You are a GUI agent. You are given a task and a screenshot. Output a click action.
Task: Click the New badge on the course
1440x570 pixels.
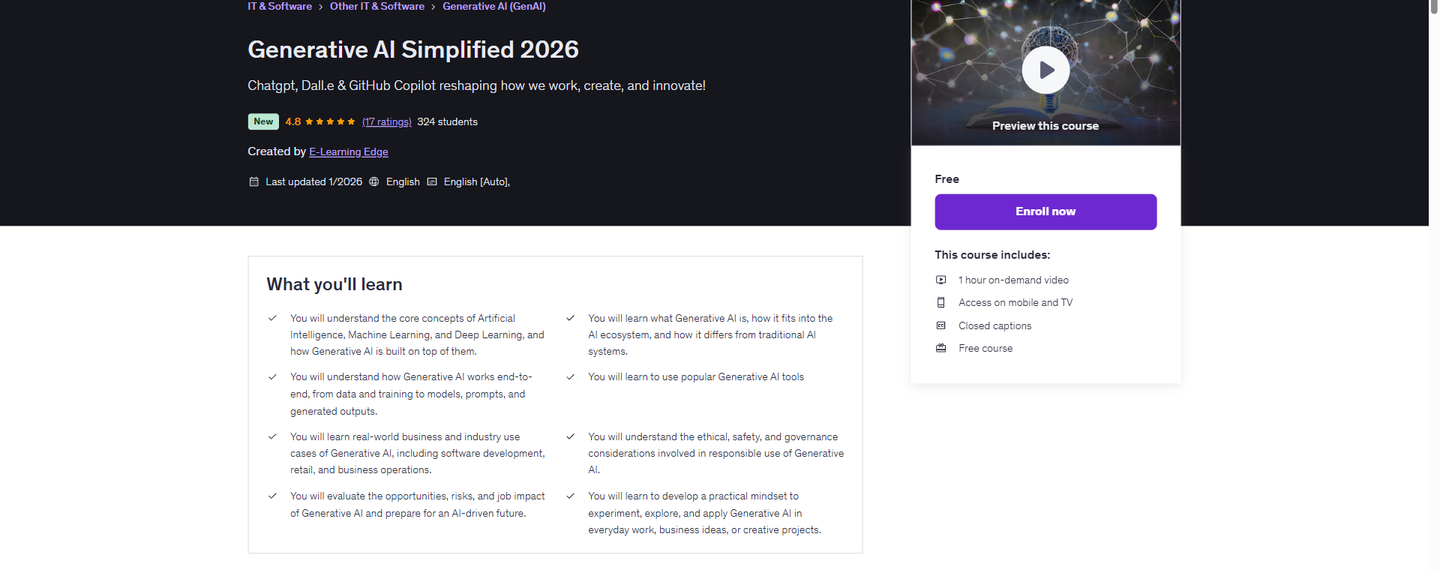[x=262, y=121]
